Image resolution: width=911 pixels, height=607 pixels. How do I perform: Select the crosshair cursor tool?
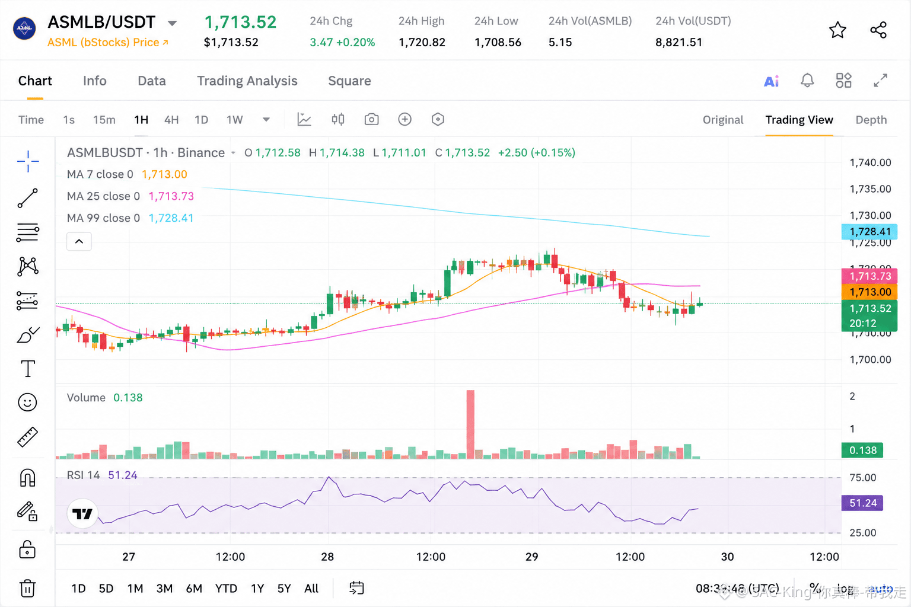(28, 161)
